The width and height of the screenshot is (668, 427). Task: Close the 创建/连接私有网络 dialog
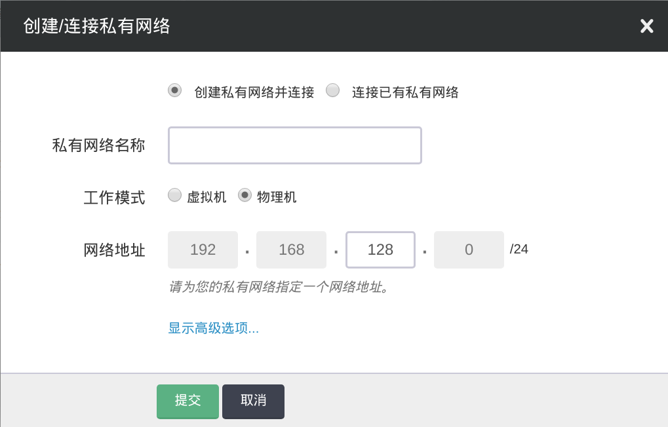click(x=646, y=26)
